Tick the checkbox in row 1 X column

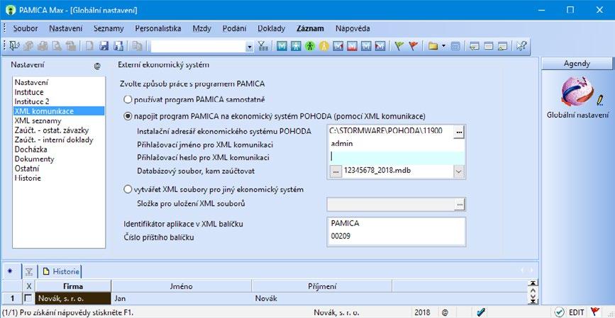pyautogui.click(x=28, y=298)
